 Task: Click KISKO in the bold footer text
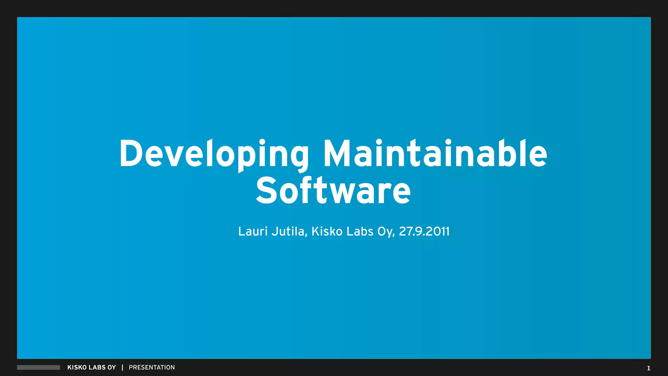[77, 368]
